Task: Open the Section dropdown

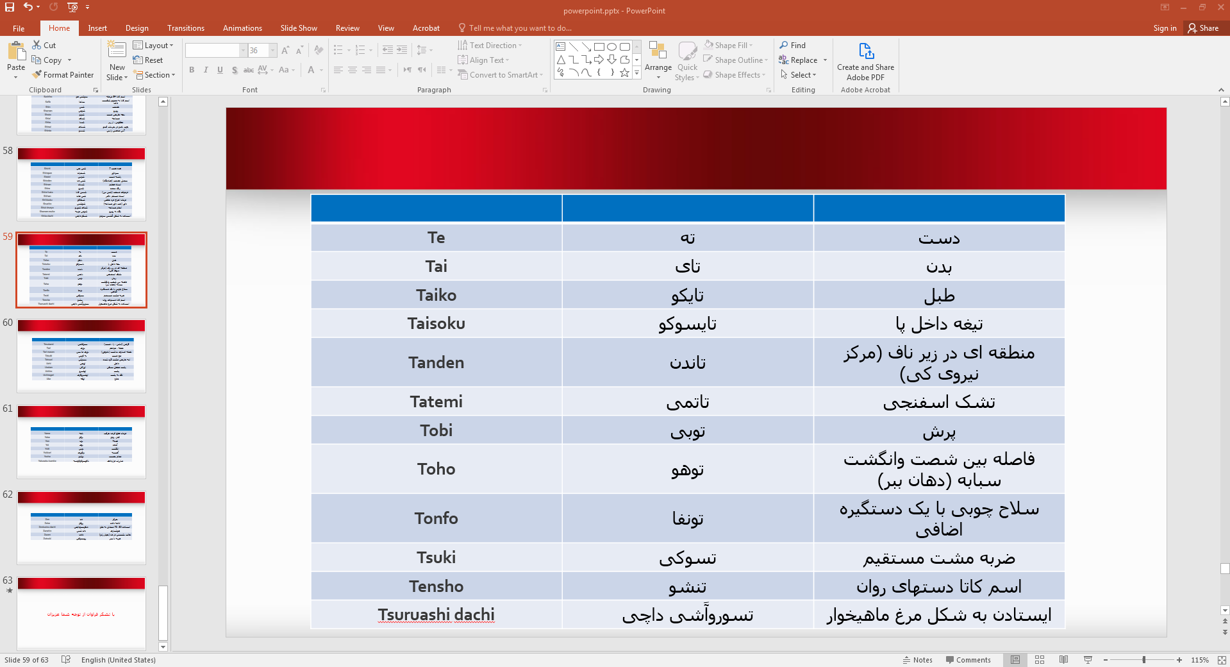Action: click(x=154, y=75)
